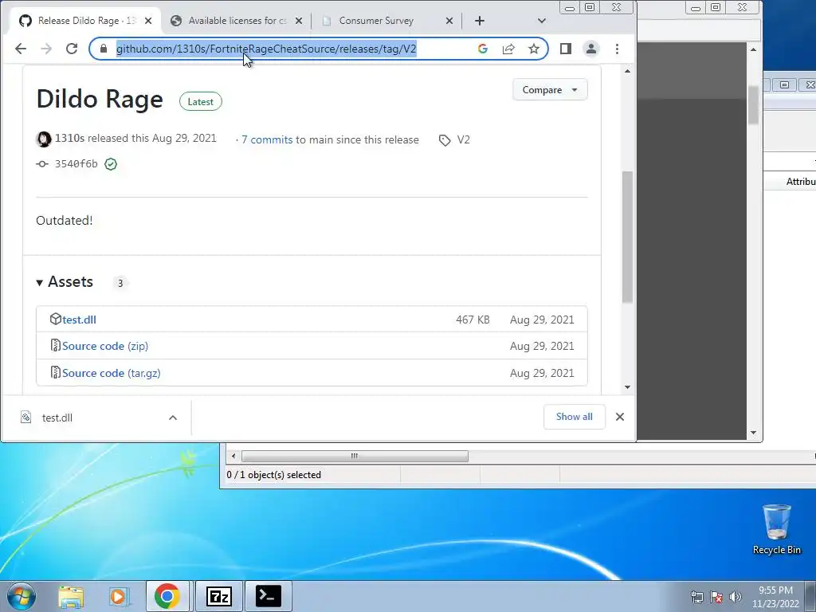Go back to the previous page
This screenshot has width=816, height=612.
(x=20, y=49)
